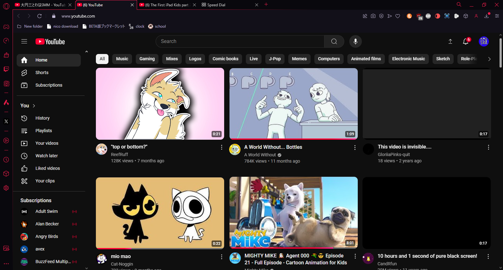Open History in the sidebar
Screen dimensions: 503x270
coord(49,118)
